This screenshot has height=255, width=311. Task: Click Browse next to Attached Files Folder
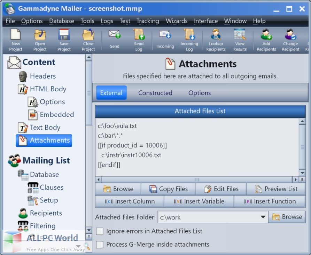click(287, 217)
